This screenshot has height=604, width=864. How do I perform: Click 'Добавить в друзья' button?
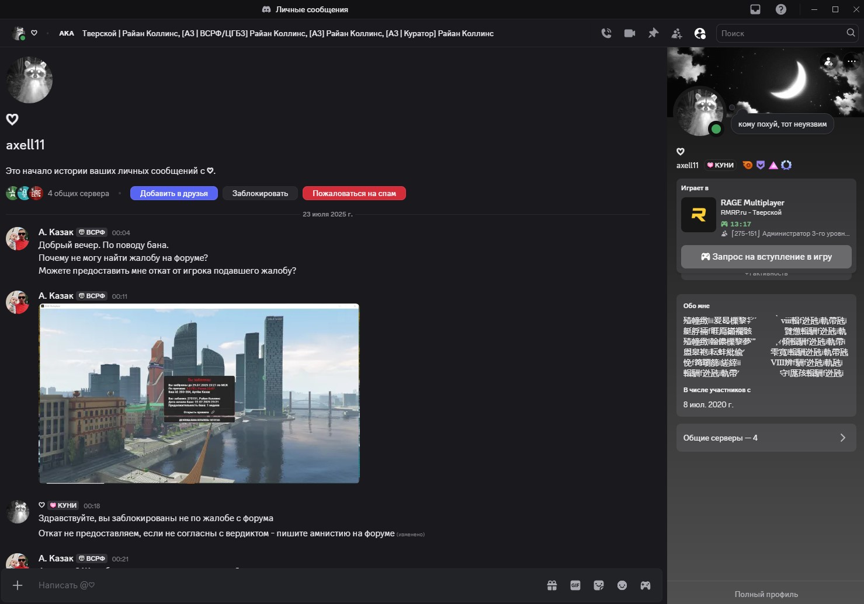click(174, 193)
